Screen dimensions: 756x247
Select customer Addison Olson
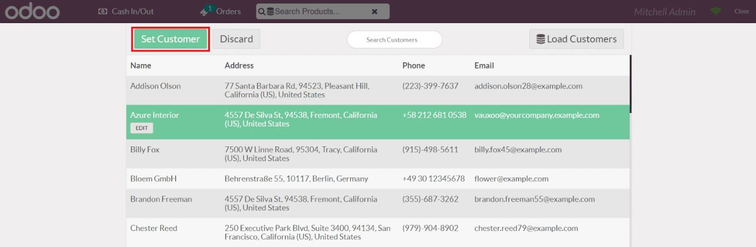pos(378,90)
